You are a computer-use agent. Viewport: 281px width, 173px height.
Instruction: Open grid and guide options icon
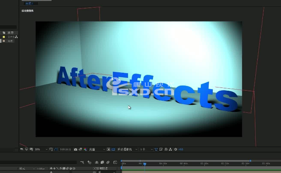point(51,149)
